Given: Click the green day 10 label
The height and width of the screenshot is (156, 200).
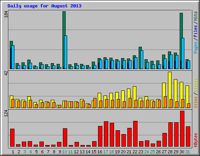Looking at the screenshot, I should pyautogui.click(x=64, y=152).
